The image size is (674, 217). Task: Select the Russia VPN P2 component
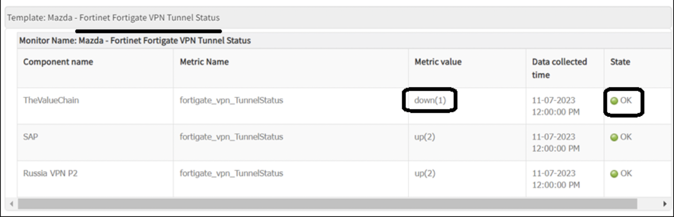point(50,173)
